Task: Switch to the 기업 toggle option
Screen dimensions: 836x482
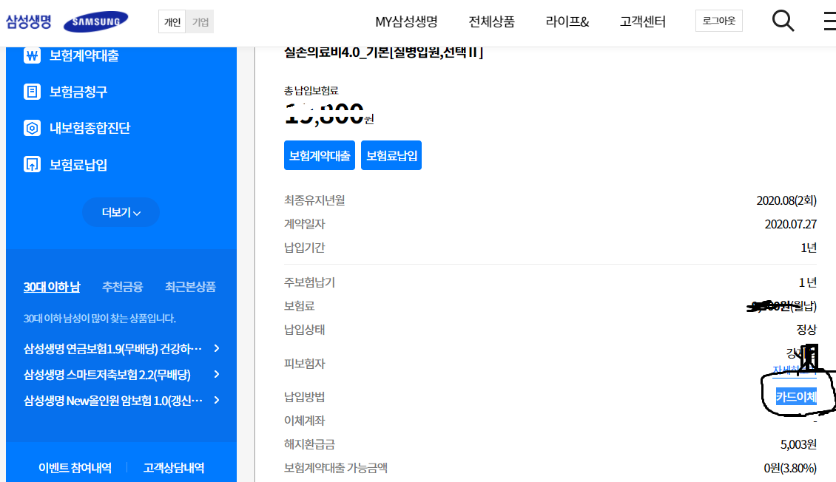Action: [x=200, y=22]
